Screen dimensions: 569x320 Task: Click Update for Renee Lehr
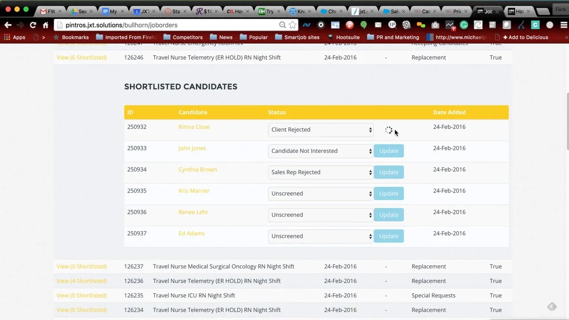pos(389,215)
